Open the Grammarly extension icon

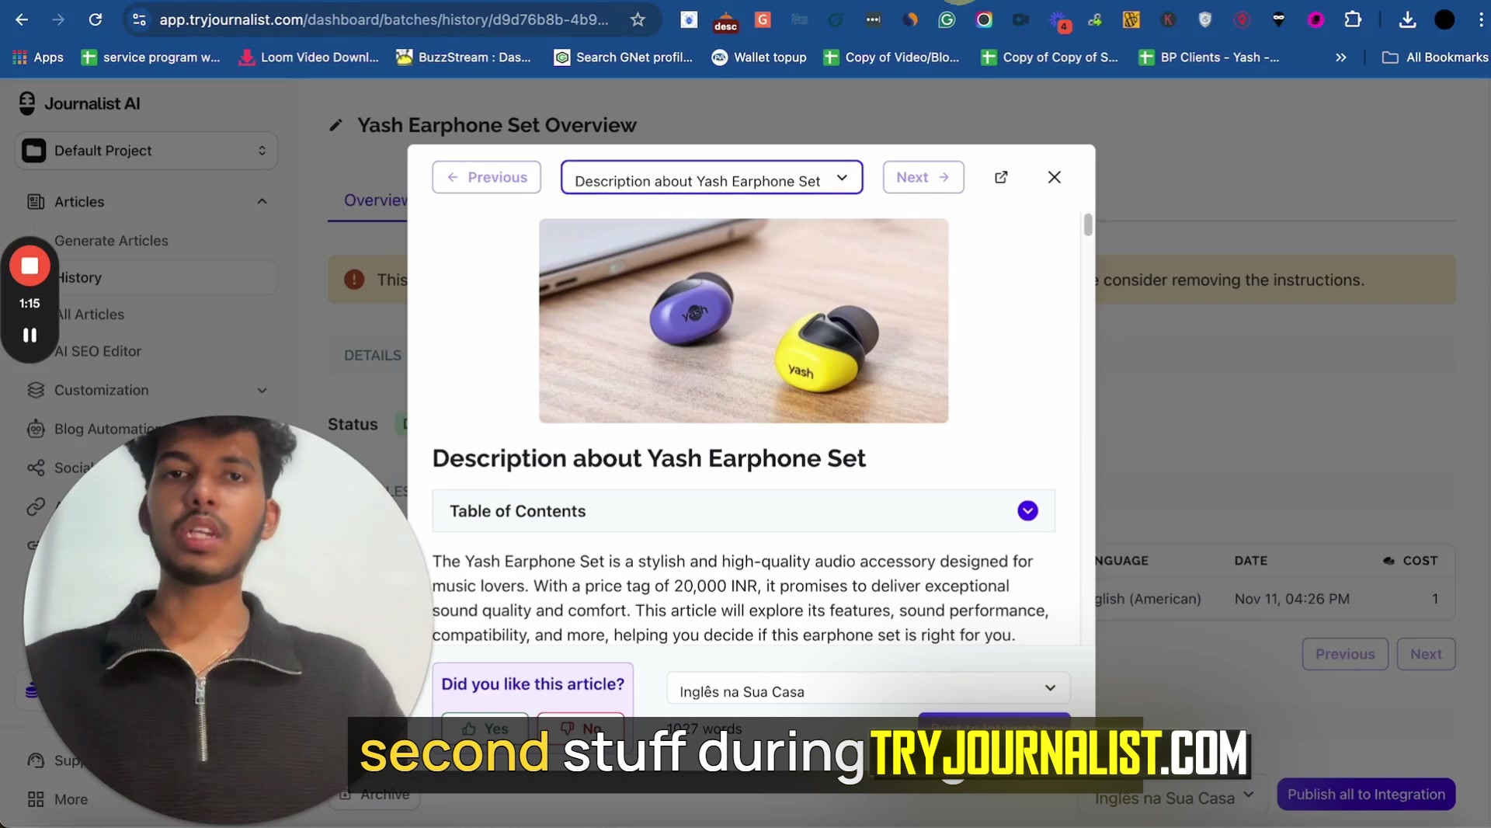coord(947,19)
